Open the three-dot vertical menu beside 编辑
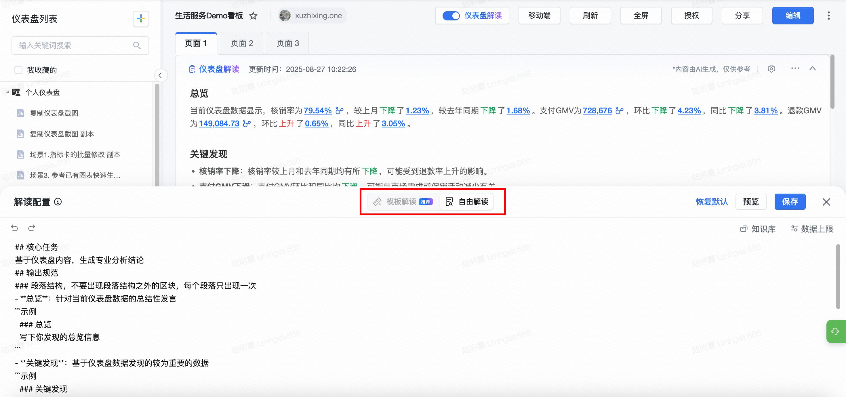846x397 pixels. pyautogui.click(x=828, y=16)
